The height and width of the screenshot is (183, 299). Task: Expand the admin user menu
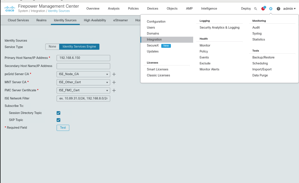tap(289, 8)
